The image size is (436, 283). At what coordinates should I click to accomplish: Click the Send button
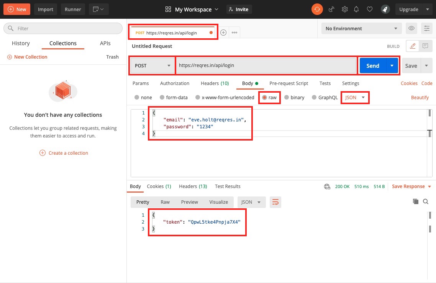(x=372, y=65)
